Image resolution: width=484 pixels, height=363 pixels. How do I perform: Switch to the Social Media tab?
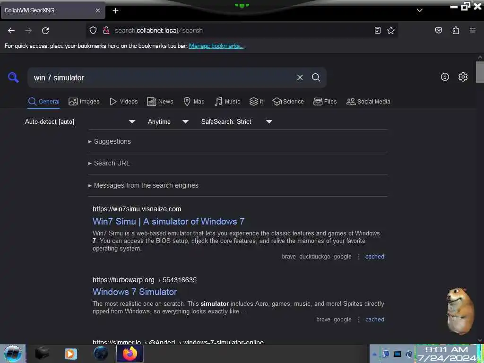(x=368, y=102)
